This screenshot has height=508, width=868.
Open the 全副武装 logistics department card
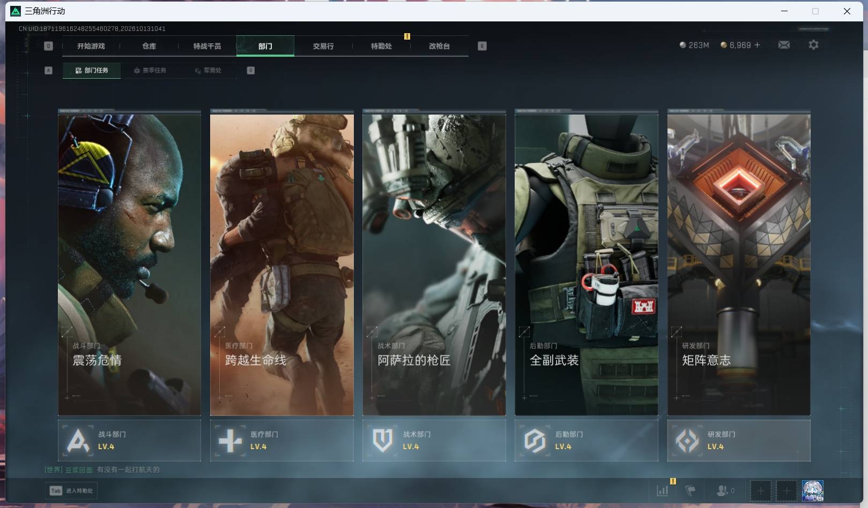coord(586,263)
